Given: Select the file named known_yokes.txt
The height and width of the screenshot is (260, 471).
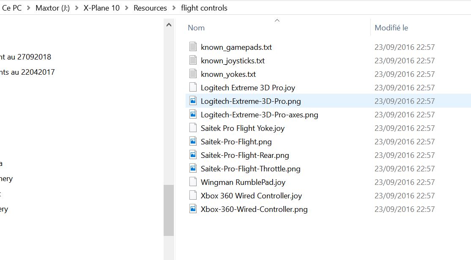Looking at the screenshot, I should pyautogui.click(x=228, y=74).
